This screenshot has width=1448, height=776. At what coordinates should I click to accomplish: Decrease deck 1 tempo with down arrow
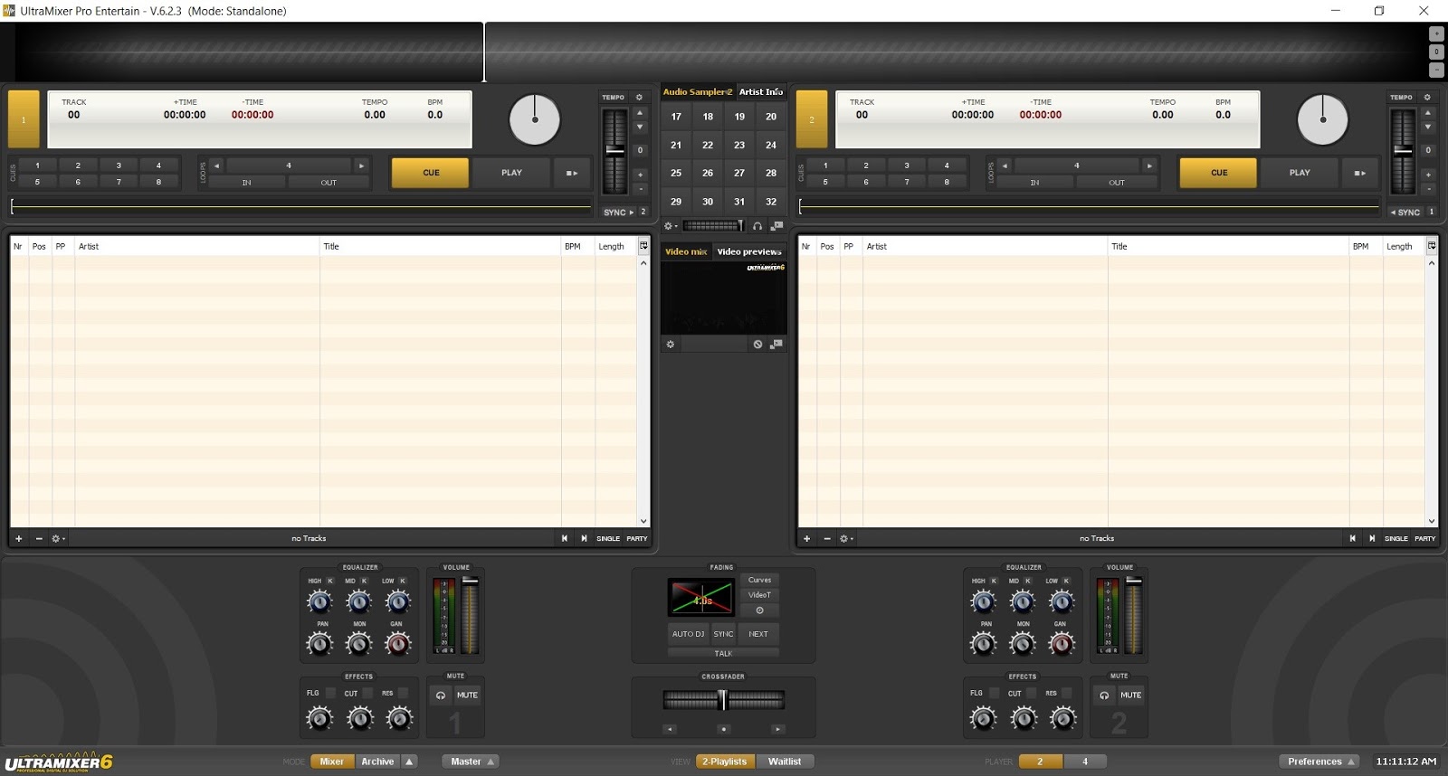[x=640, y=128]
